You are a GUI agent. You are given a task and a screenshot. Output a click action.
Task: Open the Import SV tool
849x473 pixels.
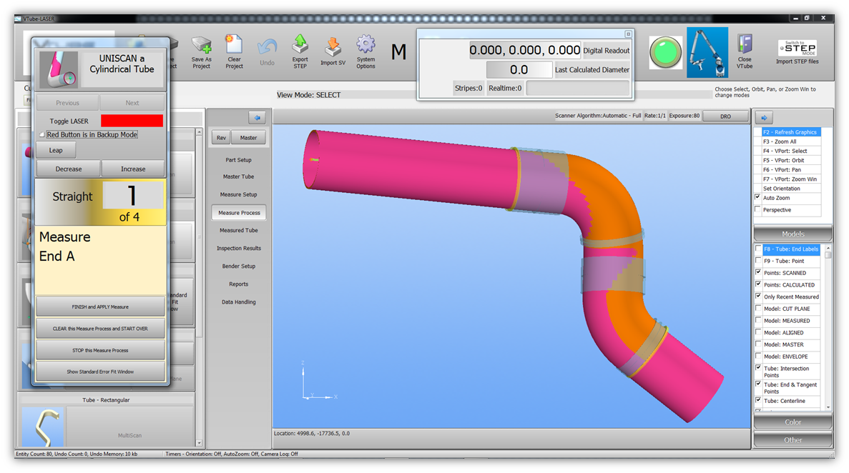(333, 47)
